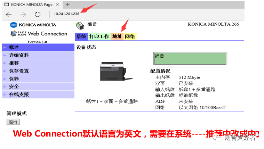The width and height of the screenshot is (264, 149).
Task: Click the address bar showing 10.241.201.236
Action: pos(66,14)
